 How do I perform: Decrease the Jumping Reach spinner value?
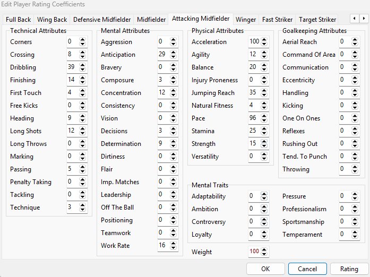tap(264, 95)
